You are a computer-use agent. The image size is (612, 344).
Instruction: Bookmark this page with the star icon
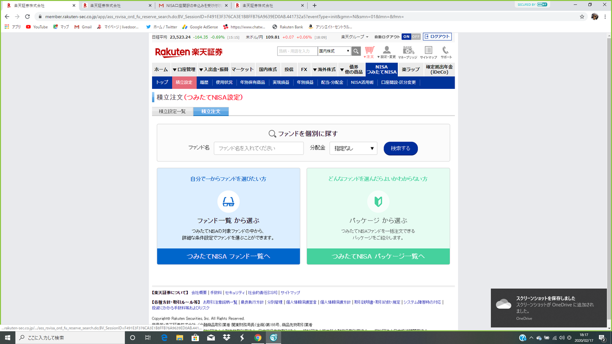(582, 16)
